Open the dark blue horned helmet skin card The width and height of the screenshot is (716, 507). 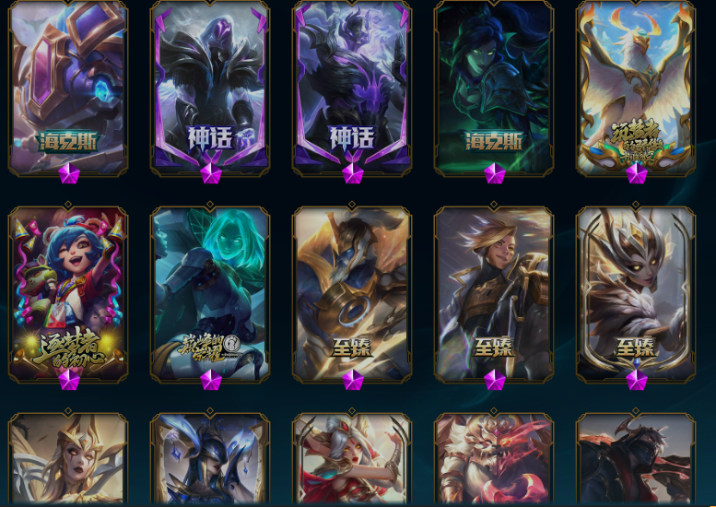(210, 456)
